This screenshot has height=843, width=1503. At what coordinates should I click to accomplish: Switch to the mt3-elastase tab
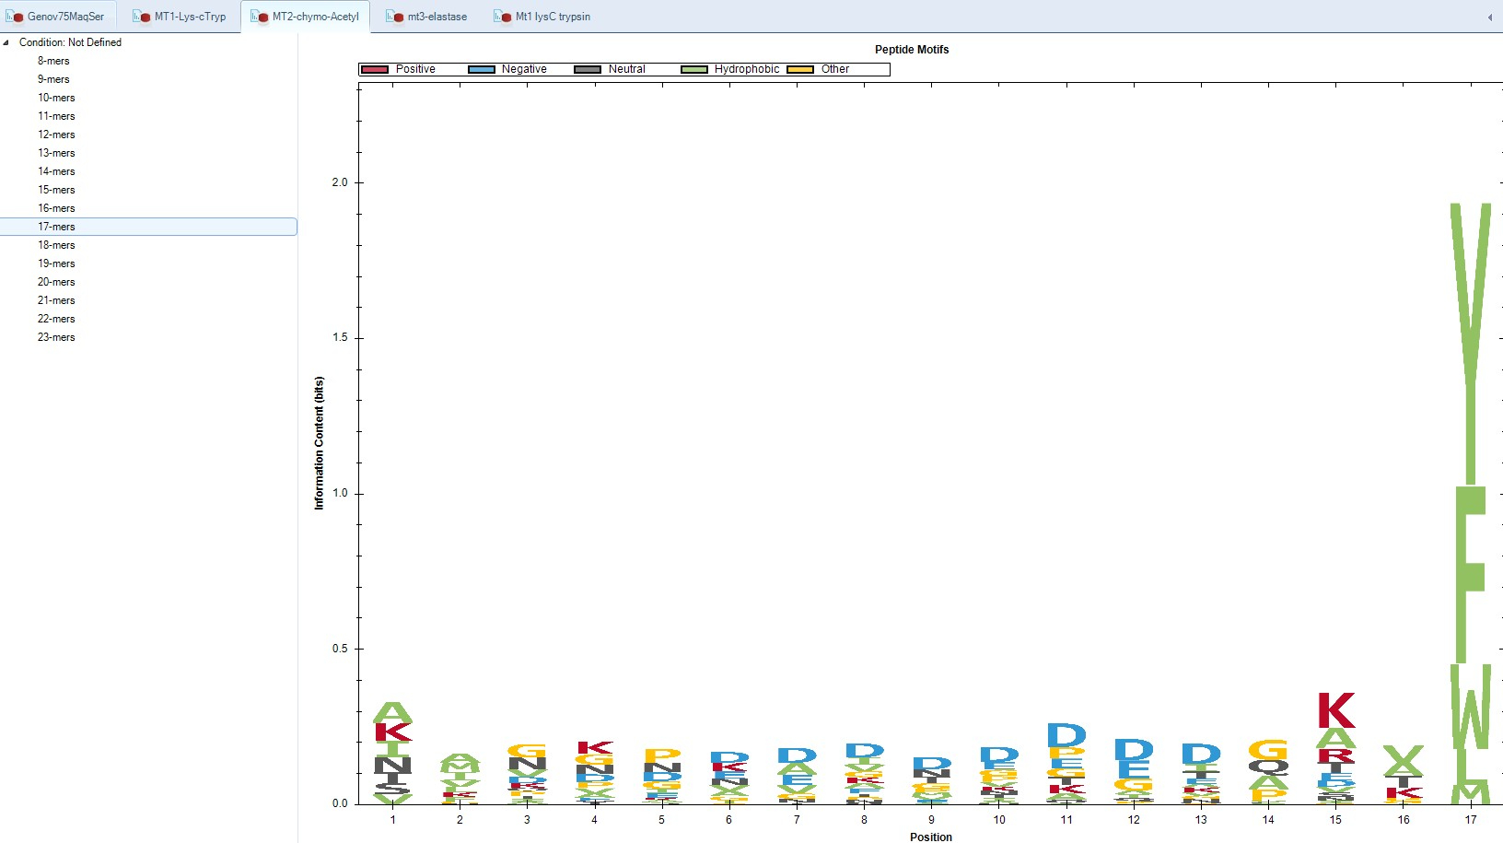[437, 17]
